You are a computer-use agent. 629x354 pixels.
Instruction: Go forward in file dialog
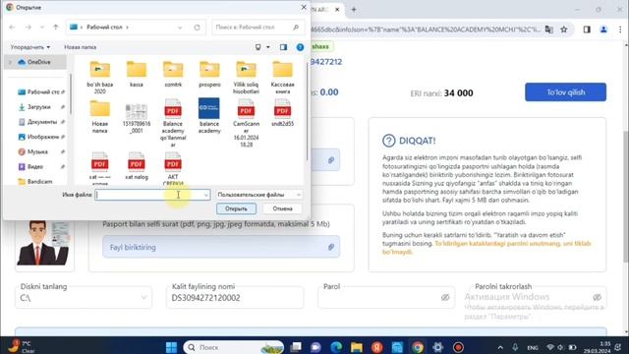point(29,28)
